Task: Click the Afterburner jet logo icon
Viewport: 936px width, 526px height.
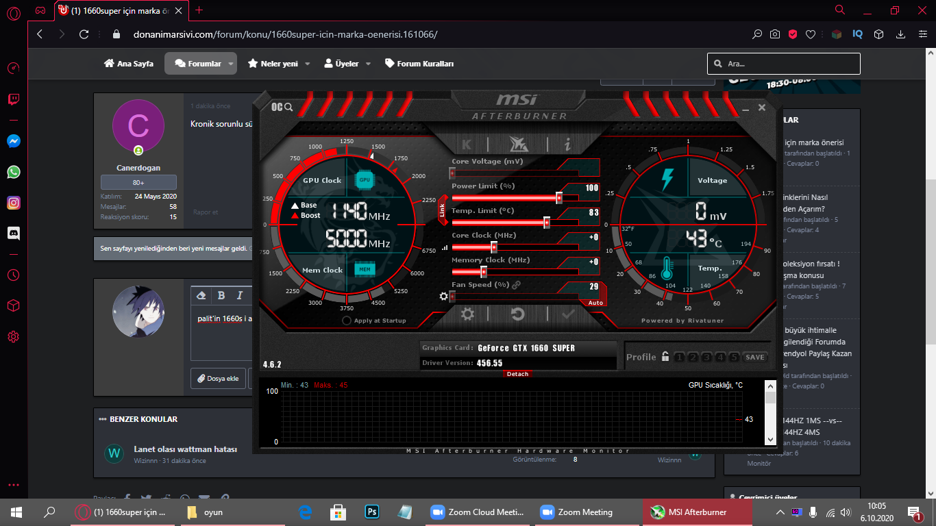Action: (x=517, y=144)
